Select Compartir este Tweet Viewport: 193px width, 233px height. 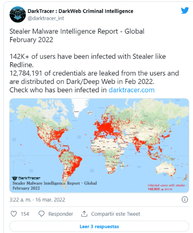(115, 214)
